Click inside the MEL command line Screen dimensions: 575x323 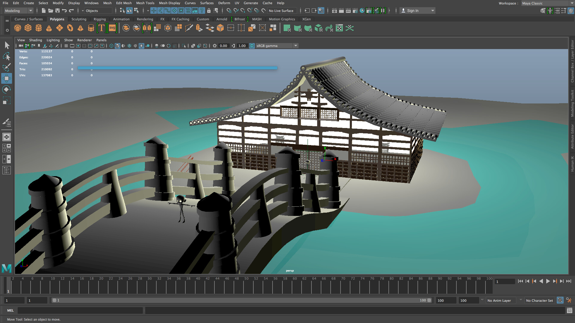click(x=81, y=310)
